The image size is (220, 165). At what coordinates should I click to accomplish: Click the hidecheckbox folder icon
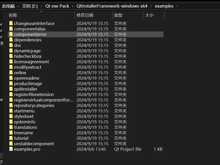[11, 56]
